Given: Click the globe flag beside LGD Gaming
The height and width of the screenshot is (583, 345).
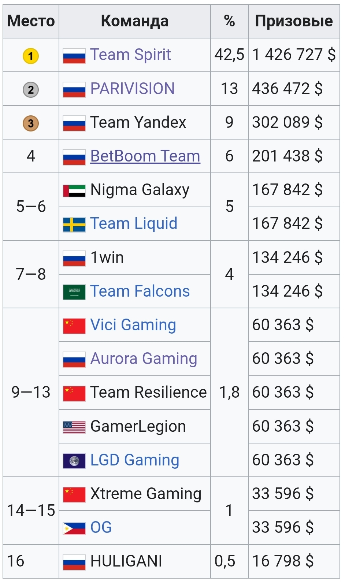Looking at the screenshot, I should pos(74,461).
